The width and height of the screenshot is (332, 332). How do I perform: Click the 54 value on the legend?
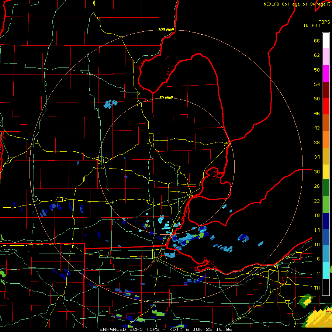pos(317,84)
